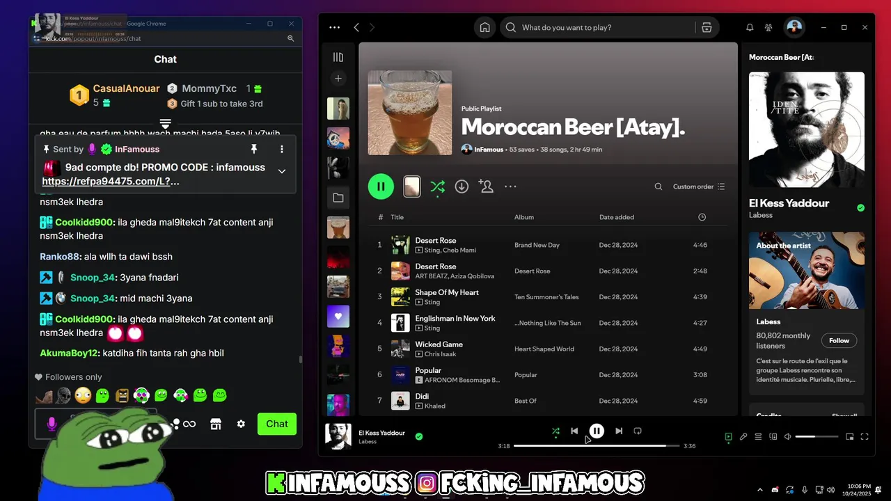Viewport: 891px width, 501px height.
Task: Open Kick chat settings gear
Action: click(x=241, y=424)
